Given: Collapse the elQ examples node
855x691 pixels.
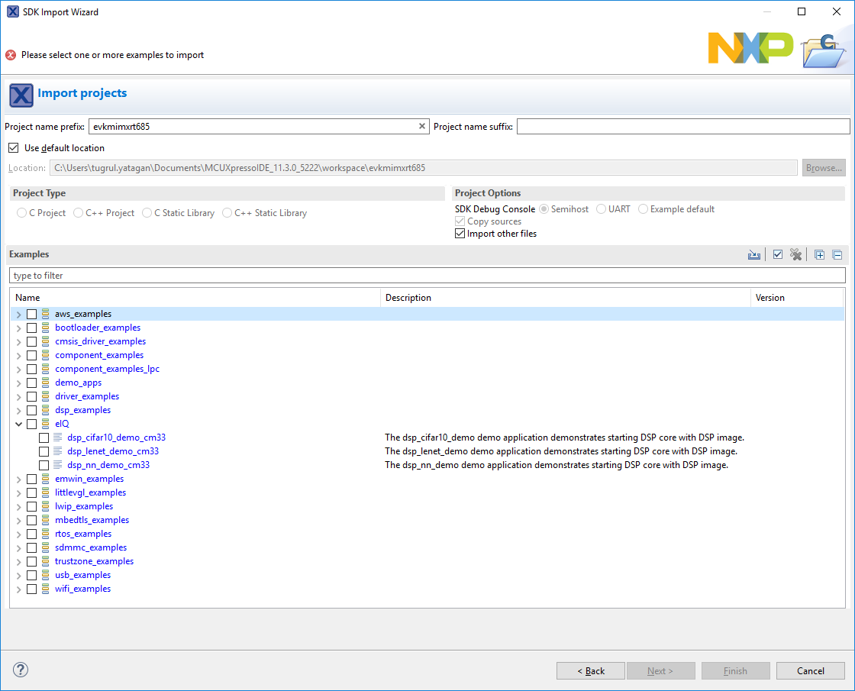Looking at the screenshot, I should coord(18,424).
